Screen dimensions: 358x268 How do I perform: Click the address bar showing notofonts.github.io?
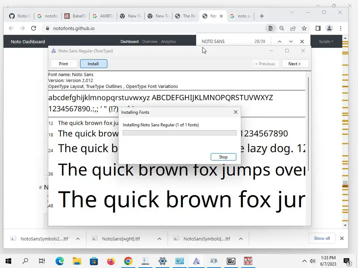153,28
